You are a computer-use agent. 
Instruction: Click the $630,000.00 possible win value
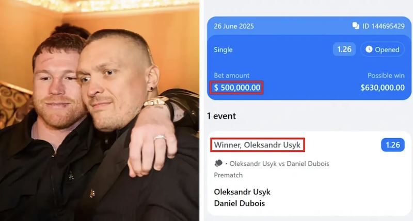(x=383, y=88)
